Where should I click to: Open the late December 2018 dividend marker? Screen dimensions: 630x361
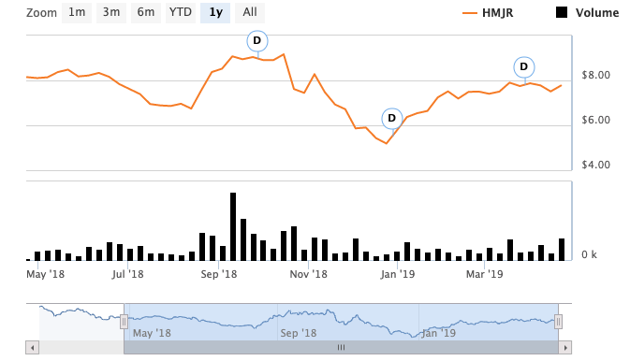391,119
